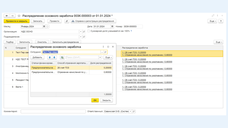The width and height of the screenshot is (228, 128).
Task: Click the 'Провести и закрыть' button
Action: (x=17, y=21)
